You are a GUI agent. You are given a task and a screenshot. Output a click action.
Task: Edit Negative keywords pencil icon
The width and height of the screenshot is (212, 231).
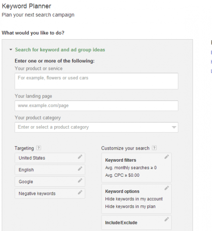coord(80,192)
